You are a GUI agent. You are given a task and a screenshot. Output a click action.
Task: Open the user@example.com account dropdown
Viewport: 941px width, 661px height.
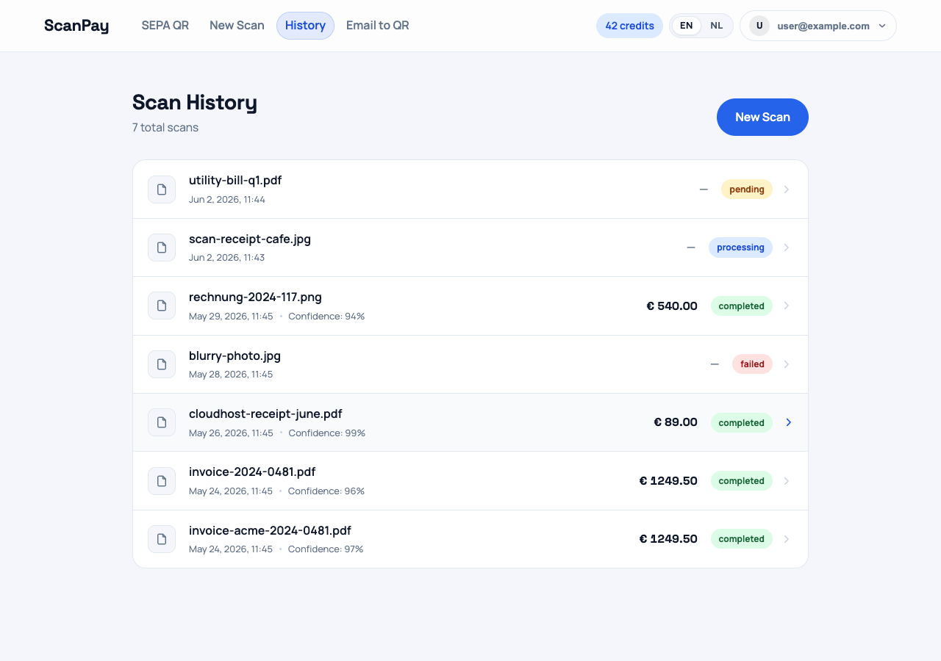pos(818,26)
